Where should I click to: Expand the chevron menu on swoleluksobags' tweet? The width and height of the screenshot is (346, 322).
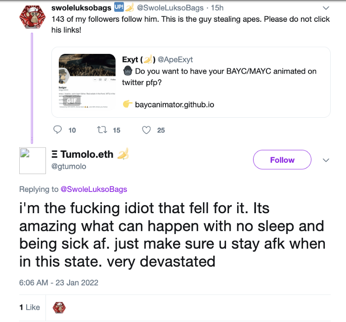pos(326,8)
